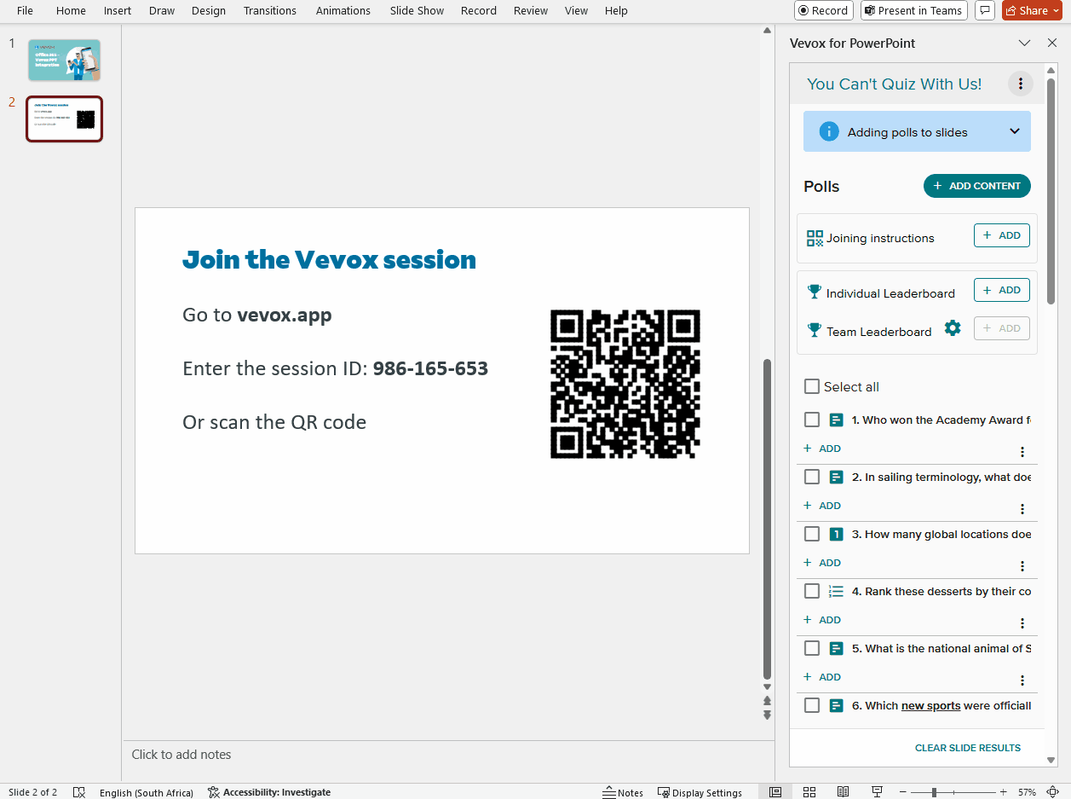Zoom in using the plus button
The height and width of the screenshot is (799, 1071).
pos(1003,792)
